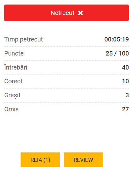Click the Corect label
Viewport: 131px width, 174px height.
pos(13,81)
